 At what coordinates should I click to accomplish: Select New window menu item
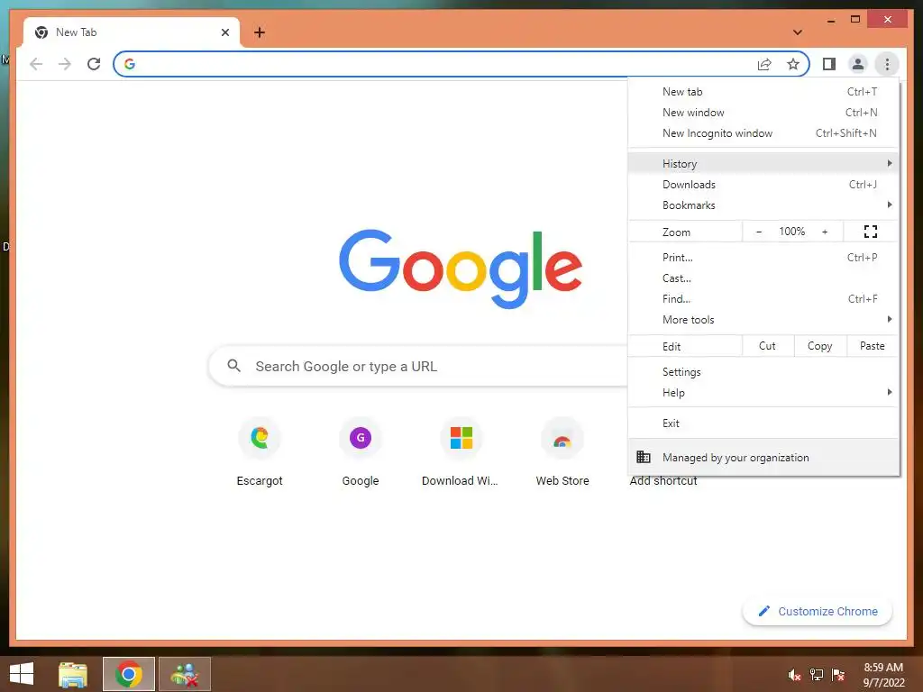tap(763, 113)
